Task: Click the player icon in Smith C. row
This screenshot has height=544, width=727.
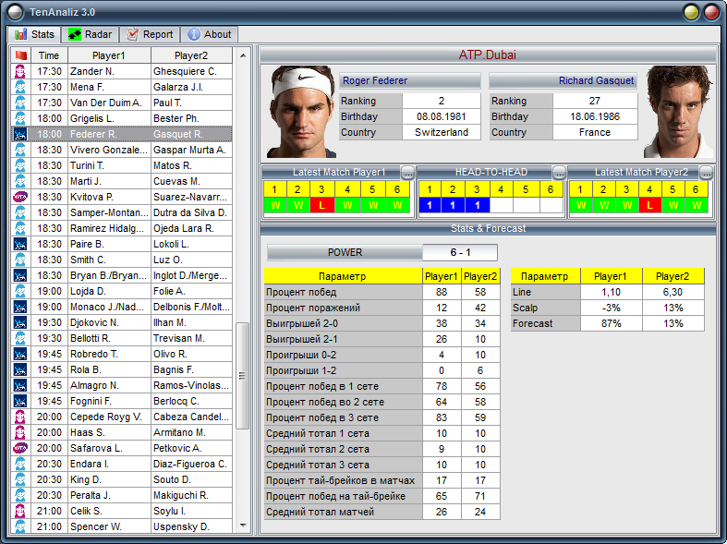Action: point(20,260)
